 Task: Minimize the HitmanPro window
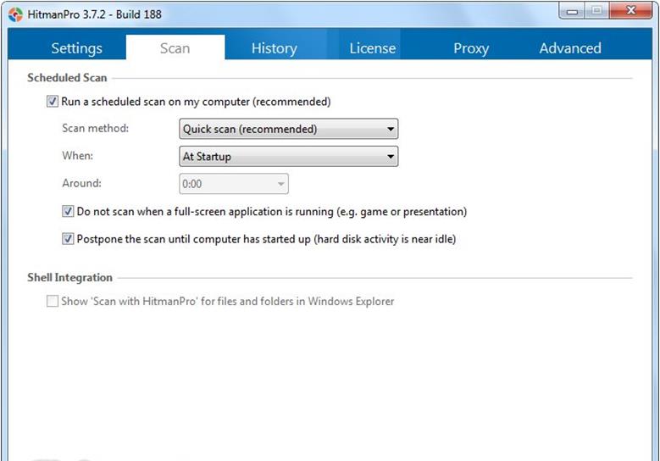click(572, 11)
